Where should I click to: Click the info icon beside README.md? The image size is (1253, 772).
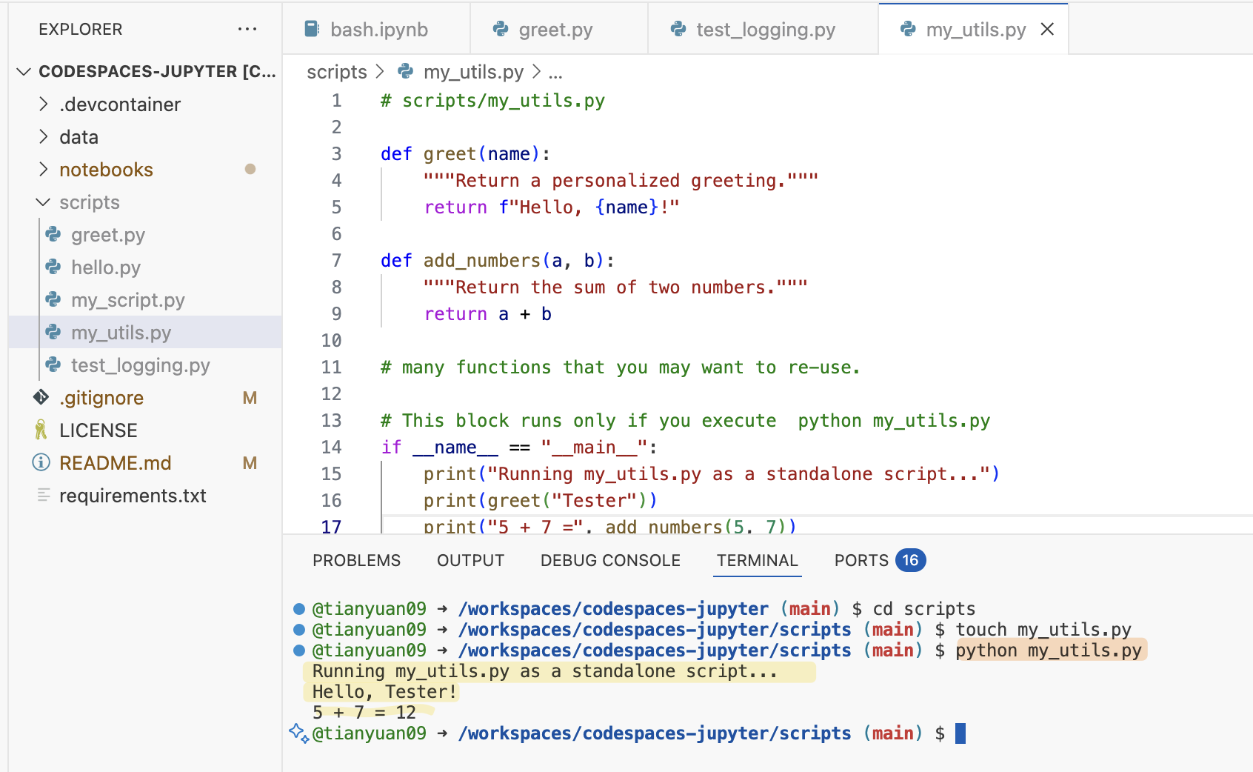(x=41, y=463)
